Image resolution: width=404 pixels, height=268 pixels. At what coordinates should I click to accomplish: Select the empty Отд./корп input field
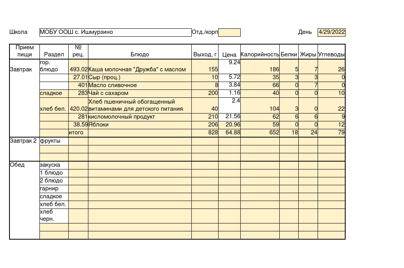click(x=229, y=32)
